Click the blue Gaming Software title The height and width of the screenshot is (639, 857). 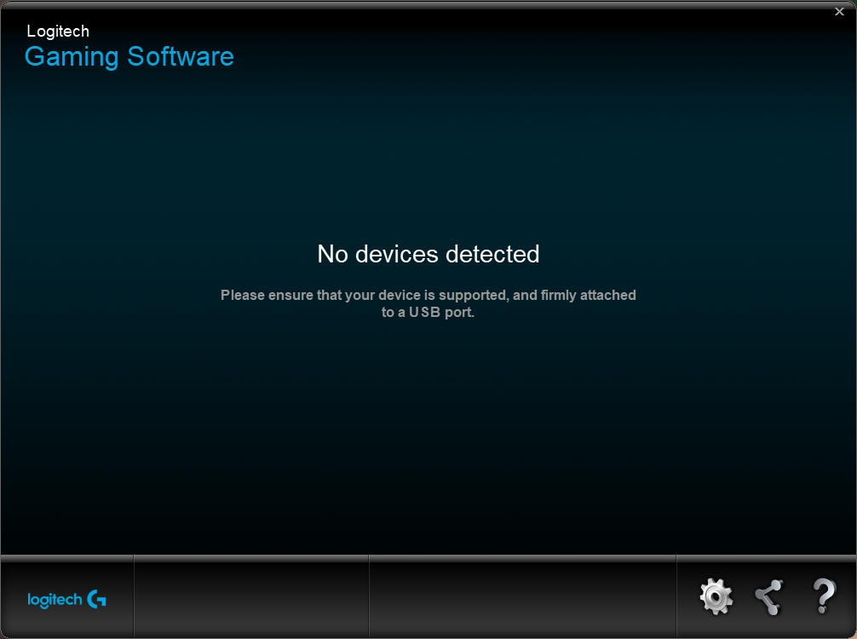[x=129, y=57]
